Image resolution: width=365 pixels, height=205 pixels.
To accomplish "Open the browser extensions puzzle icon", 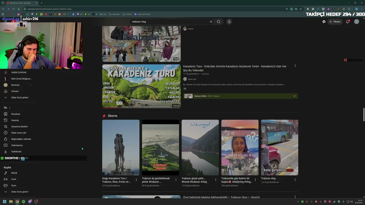I will [x=349, y=9].
